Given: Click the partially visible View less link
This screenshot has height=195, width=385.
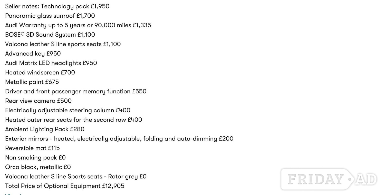Looking at the screenshot, I should coord(13,194).
